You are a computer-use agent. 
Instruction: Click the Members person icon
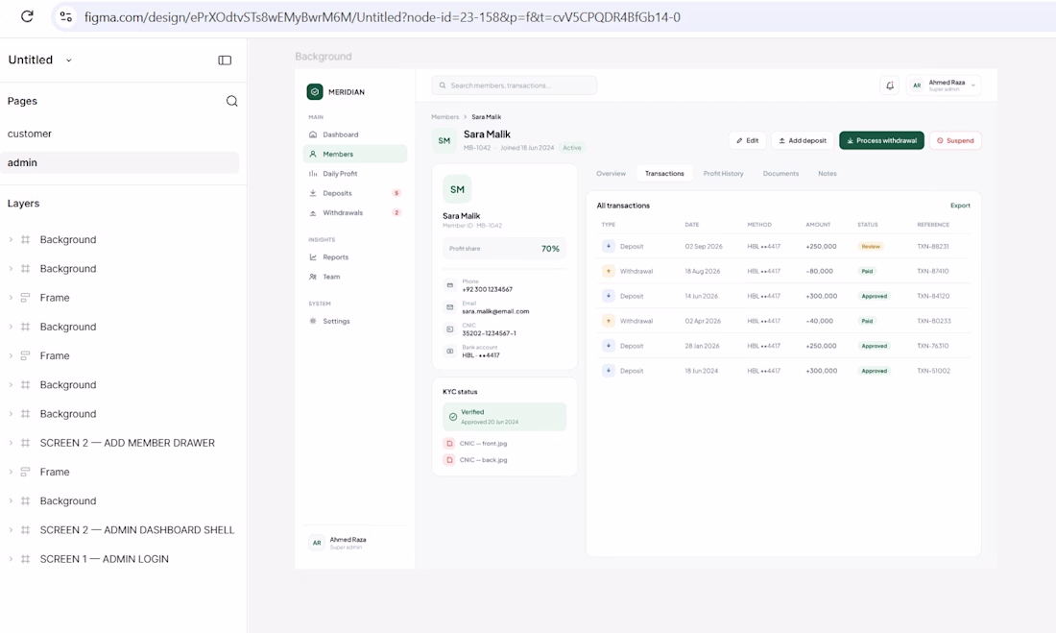coord(313,155)
